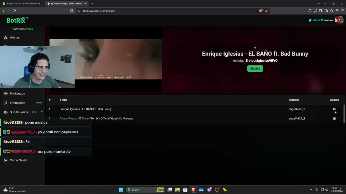Image resolution: width=346 pixels, height=194 pixels.
Task: Click the Minijuegos gamepad icon
Action: 5,93
